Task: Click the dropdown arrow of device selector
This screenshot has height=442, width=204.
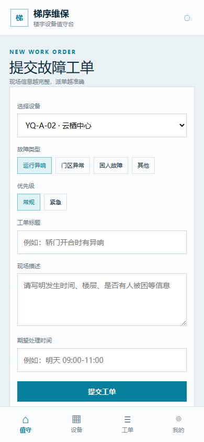Action: coord(182,126)
